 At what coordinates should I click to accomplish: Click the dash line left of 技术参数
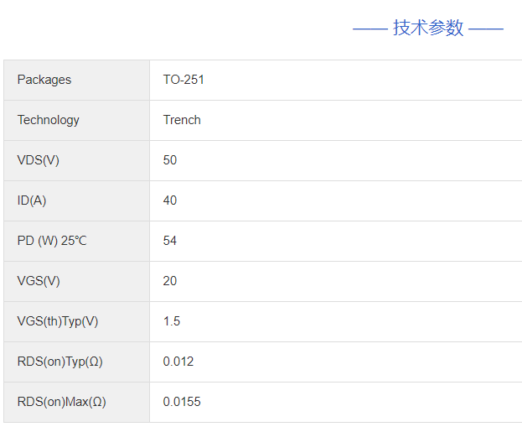[x=370, y=29]
